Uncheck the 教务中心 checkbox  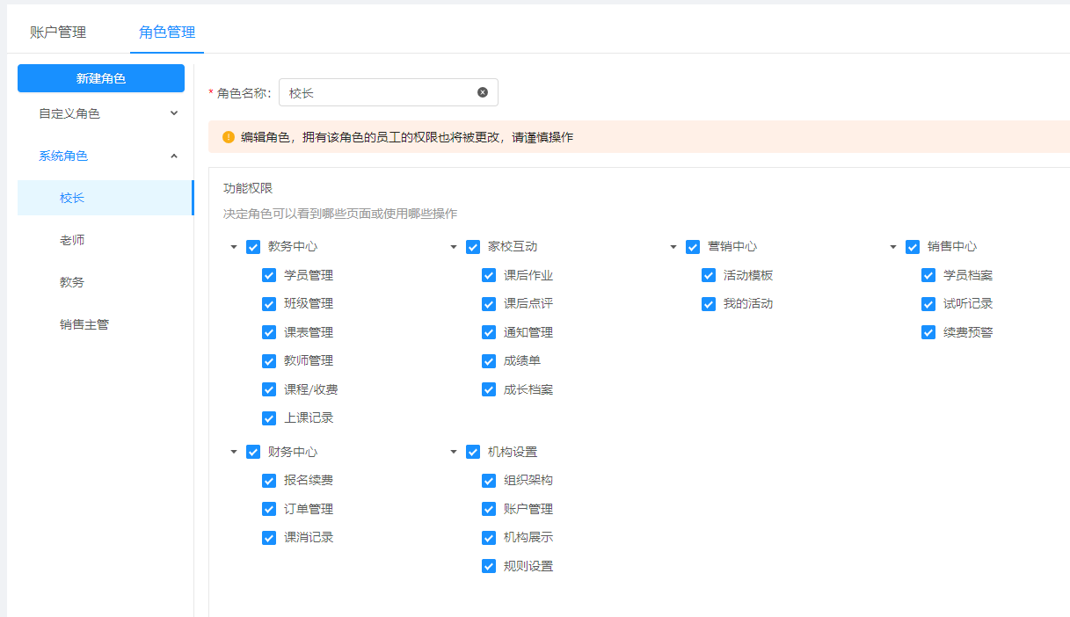point(253,247)
